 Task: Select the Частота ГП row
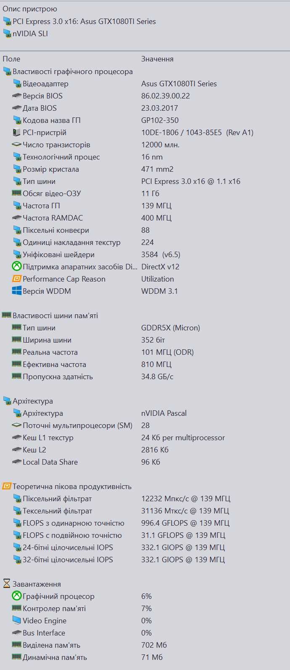[x=145, y=206]
